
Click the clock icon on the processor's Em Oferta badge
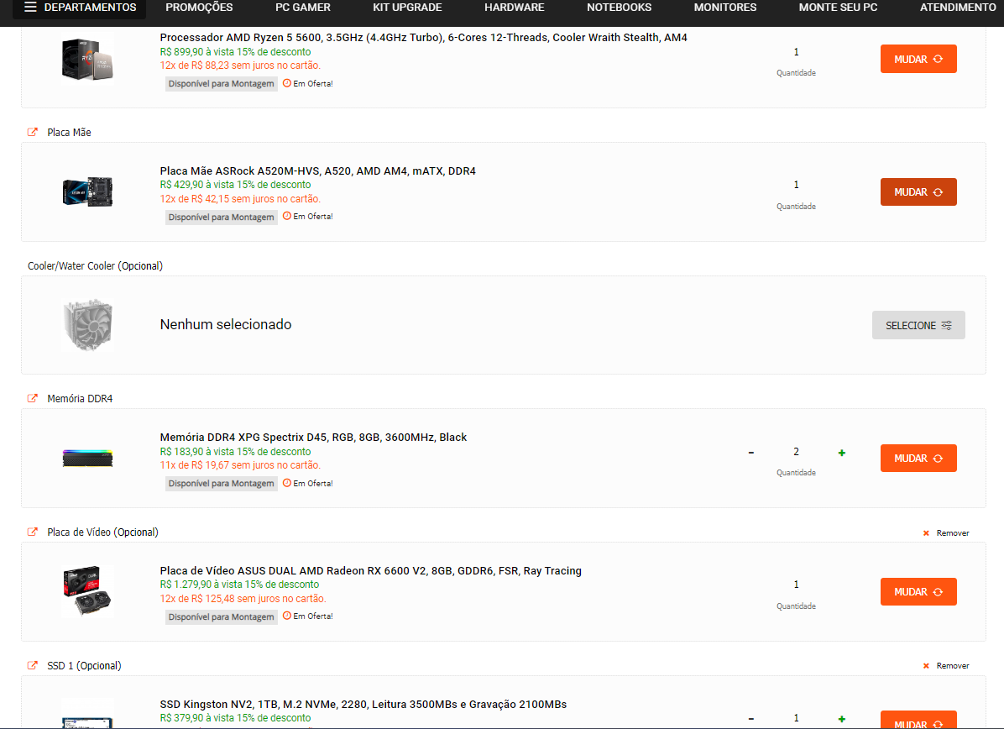click(287, 82)
